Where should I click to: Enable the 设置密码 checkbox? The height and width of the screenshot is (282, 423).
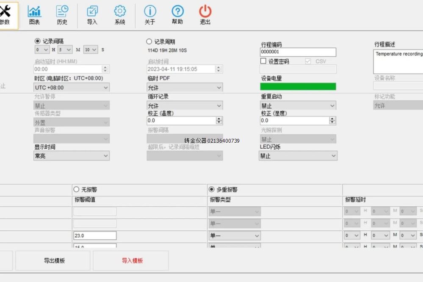[x=263, y=61]
